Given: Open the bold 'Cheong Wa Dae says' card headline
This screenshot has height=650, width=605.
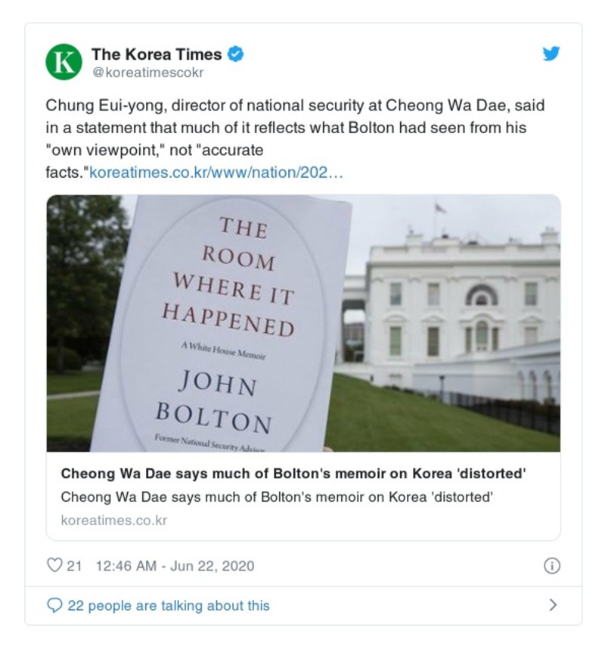Looking at the screenshot, I should point(293,474).
